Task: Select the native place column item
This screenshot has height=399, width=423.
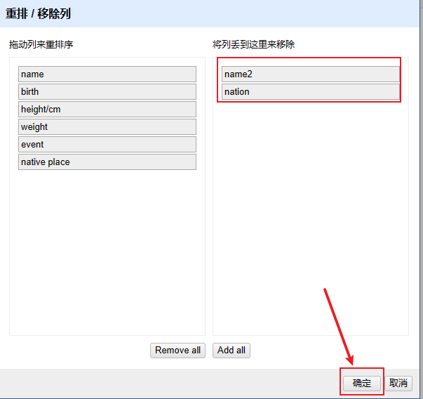Action: pyautogui.click(x=107, y=162)
